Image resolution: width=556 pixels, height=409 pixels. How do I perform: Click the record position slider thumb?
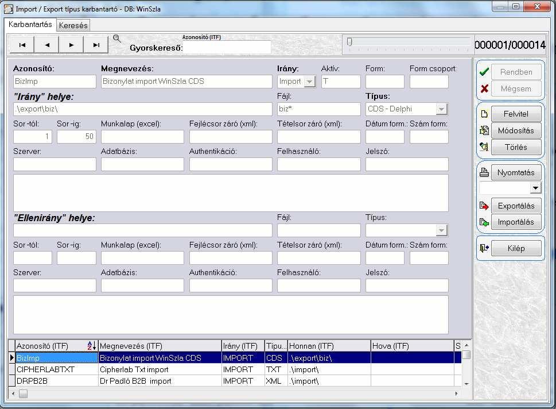click(x=349, y=42)
